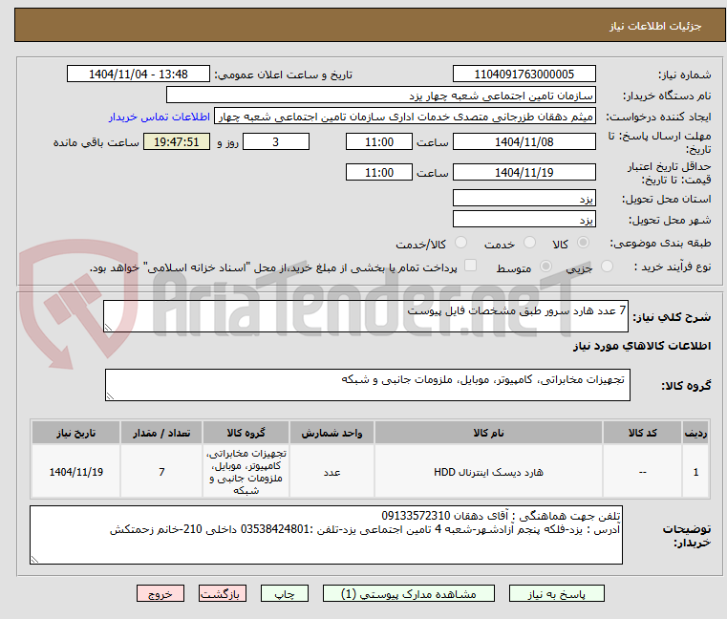Click the بازگشت back button

coord(223,593)
